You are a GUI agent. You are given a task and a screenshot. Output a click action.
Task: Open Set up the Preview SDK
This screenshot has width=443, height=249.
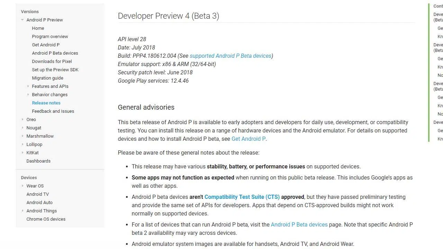click(x=55, y=70)
